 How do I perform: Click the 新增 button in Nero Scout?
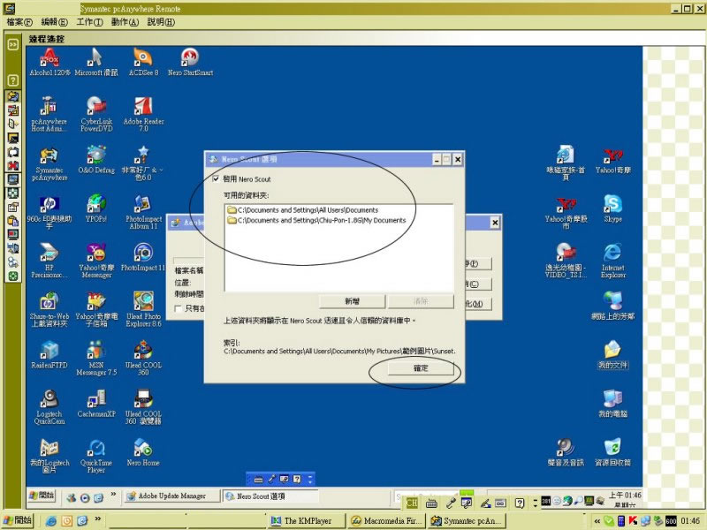click(352, 301)
